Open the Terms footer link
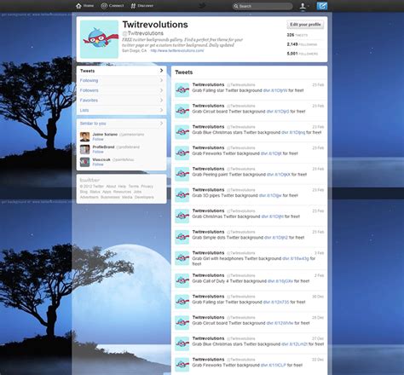 coord(134,187)
